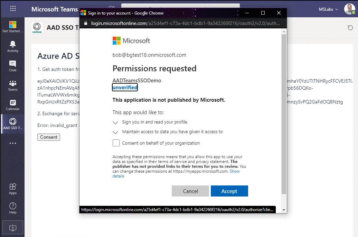Click the popup vertical scrollbar thumb
358x237 pixels.
click(284, 114)
